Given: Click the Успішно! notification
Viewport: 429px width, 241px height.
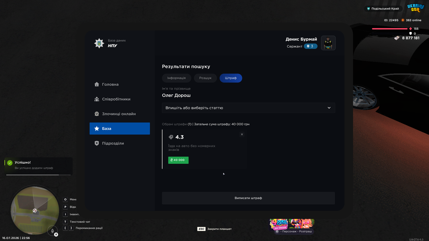Looking at the screenshot, I should pos(39,166).
